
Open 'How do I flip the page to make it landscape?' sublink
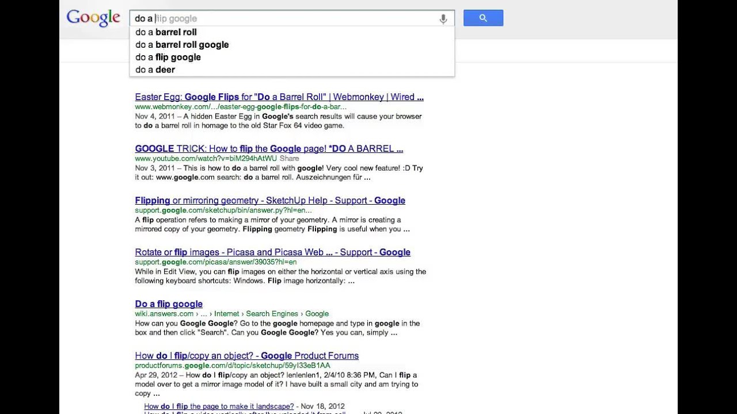[x=219, y=407]
